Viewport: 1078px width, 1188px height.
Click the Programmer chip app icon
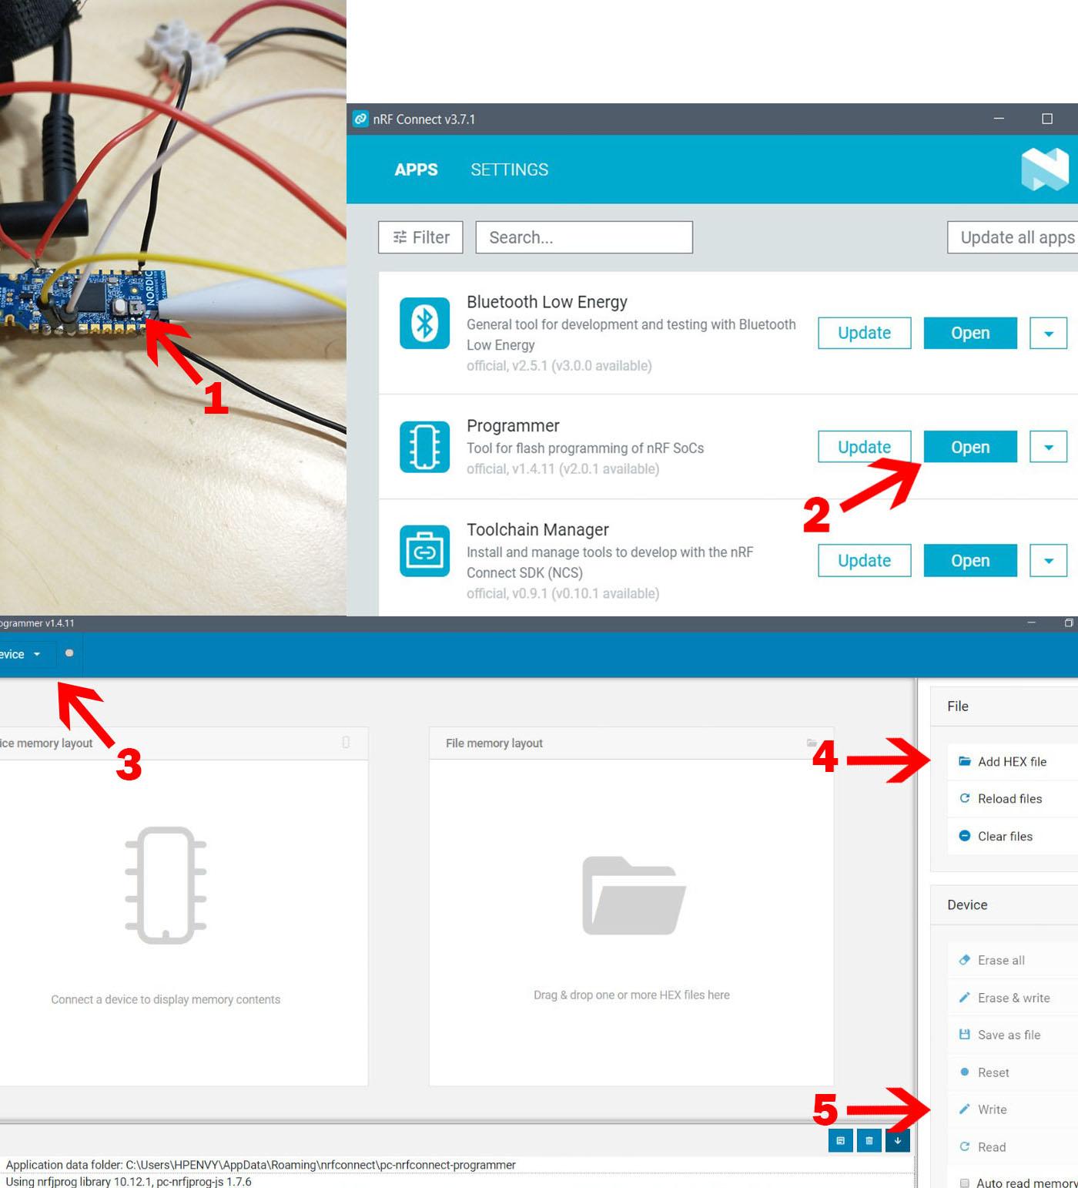(424, 447)
